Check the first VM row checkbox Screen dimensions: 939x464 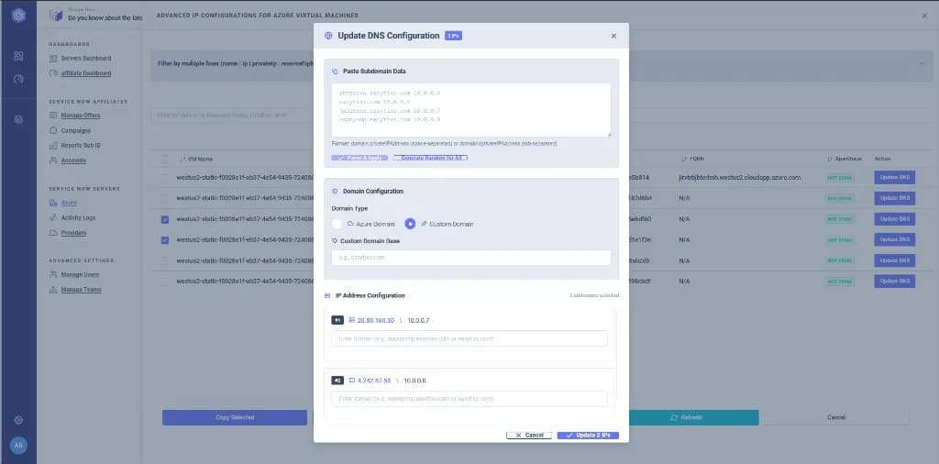click(165, 178)
